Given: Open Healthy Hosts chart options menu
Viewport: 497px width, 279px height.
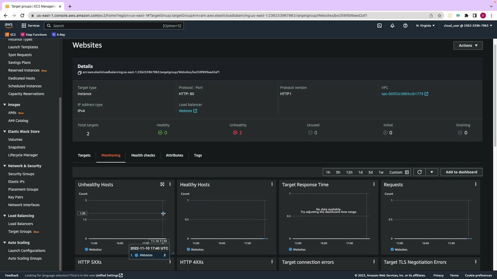Looking at the screenshot, I should coord(272,184).
